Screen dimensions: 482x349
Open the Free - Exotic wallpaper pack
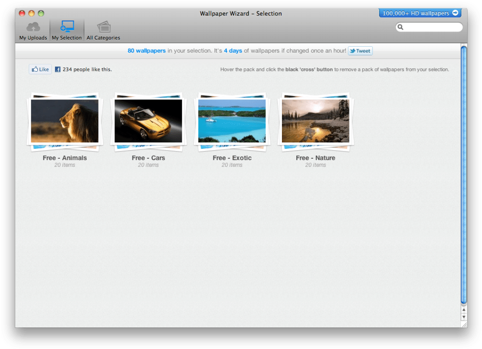coord(232,120)
